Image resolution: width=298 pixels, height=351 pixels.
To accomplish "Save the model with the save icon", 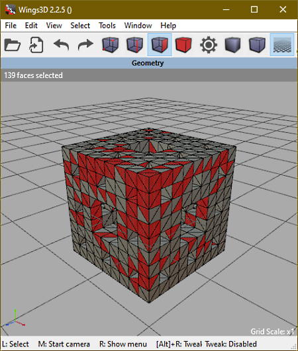I will [x=36, y=45].
